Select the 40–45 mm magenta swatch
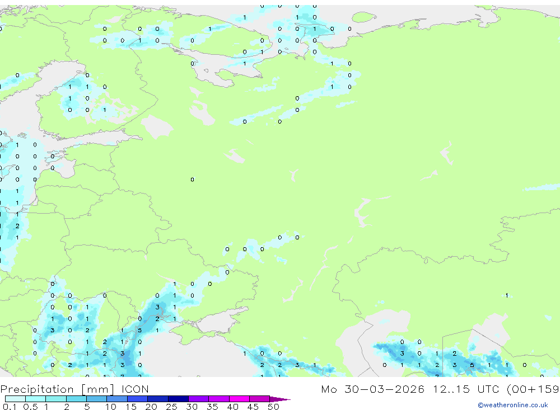Screen dimensions: 560x410 [239, 399]
